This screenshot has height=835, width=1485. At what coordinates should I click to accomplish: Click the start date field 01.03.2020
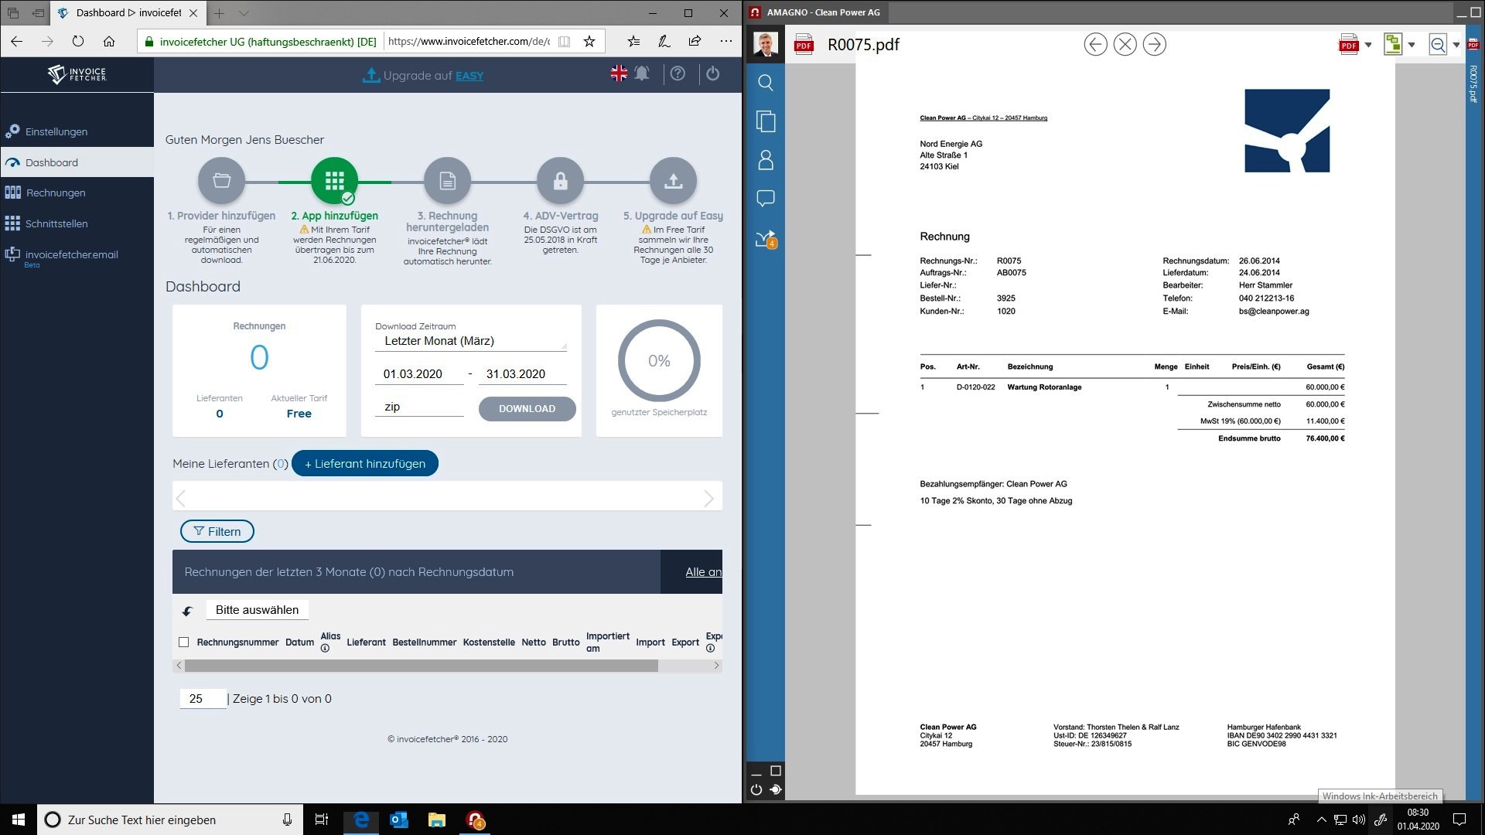tap(419, 374)
